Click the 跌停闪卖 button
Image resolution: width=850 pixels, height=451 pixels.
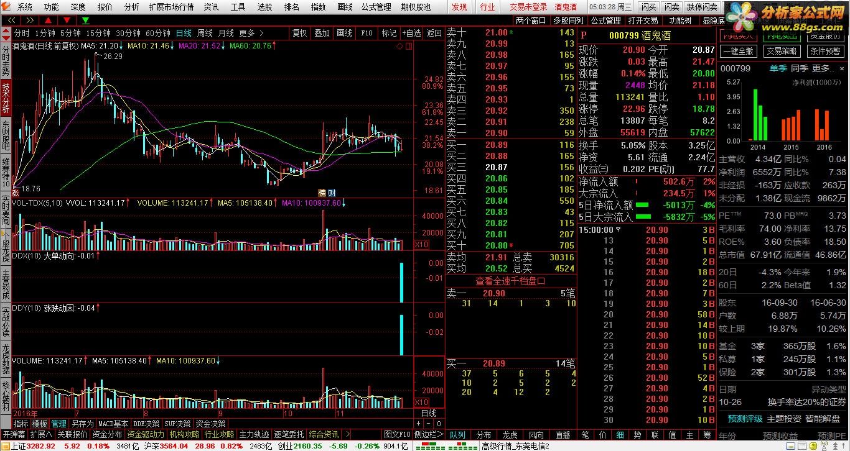click(x=701, y=7)
